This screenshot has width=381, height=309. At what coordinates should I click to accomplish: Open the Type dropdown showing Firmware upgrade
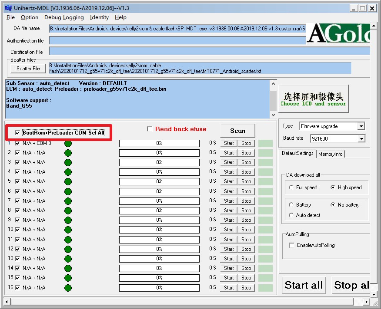tap(361, 126)
